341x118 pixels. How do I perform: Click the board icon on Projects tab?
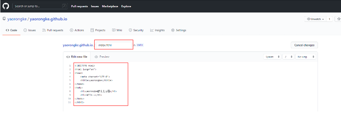point(92,30)
